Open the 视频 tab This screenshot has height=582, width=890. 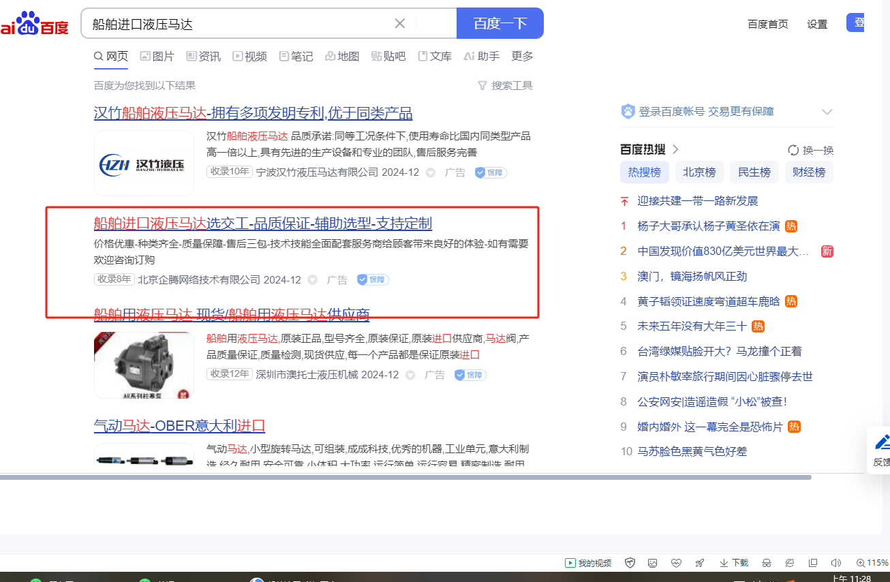click(x=250, y=57)
